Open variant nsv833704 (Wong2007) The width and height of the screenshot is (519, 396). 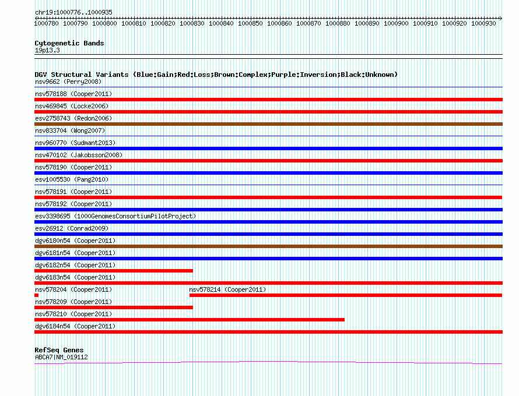click(70, 130)
